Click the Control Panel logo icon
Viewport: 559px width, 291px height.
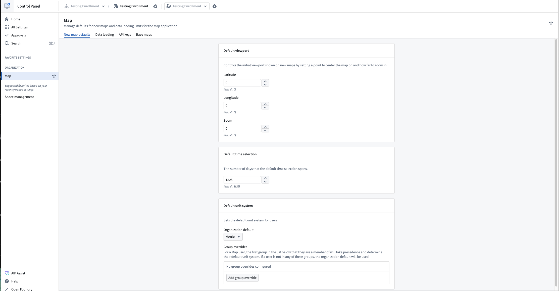click(7, 6)
